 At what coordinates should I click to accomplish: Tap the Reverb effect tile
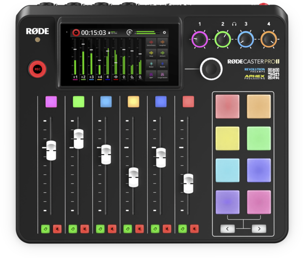162,64
